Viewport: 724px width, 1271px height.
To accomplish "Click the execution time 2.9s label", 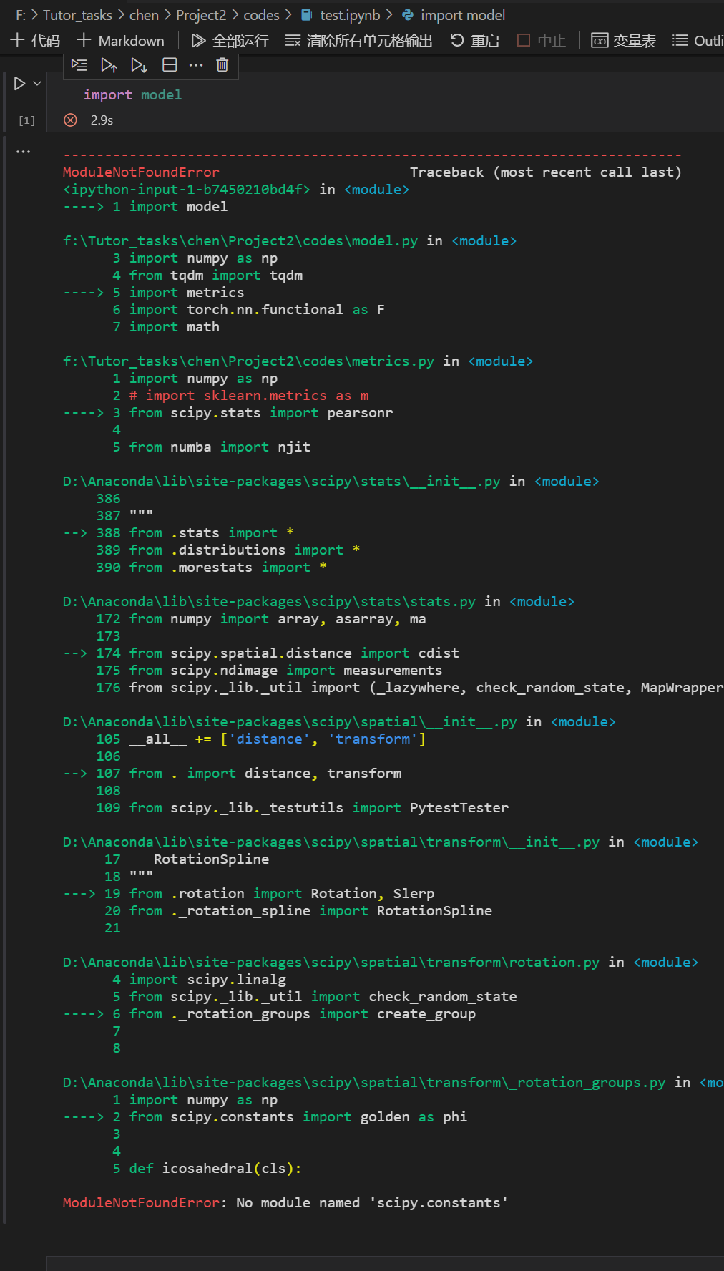I will pos(102,120).
